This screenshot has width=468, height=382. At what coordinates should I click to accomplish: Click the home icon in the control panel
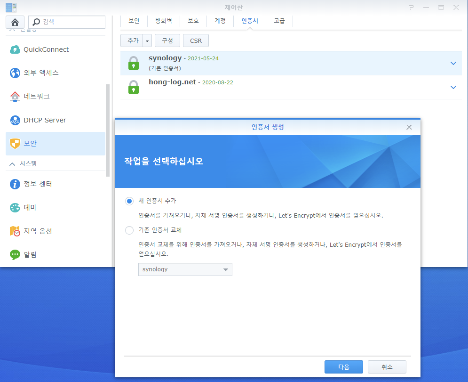tap(15, 22)
